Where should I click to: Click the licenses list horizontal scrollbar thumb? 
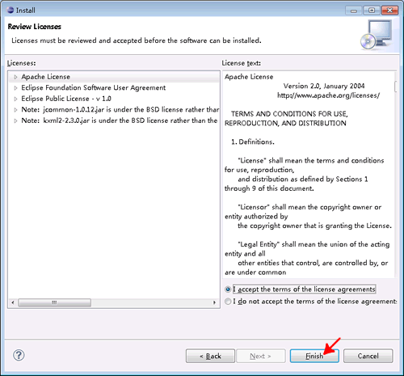point(54,302)
